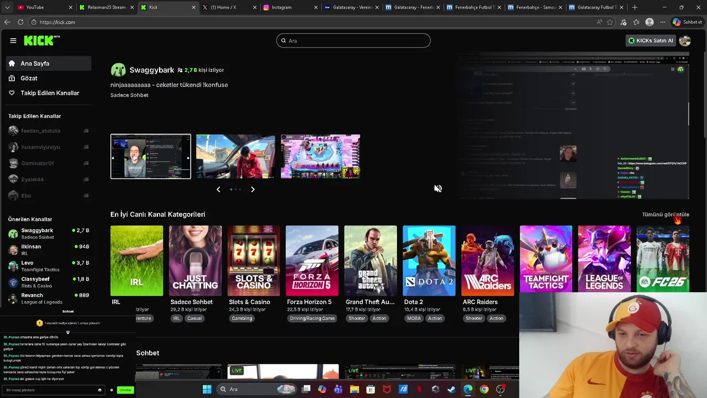
Task: Add page to favorites star icon
Action: [x=610, y=22]
